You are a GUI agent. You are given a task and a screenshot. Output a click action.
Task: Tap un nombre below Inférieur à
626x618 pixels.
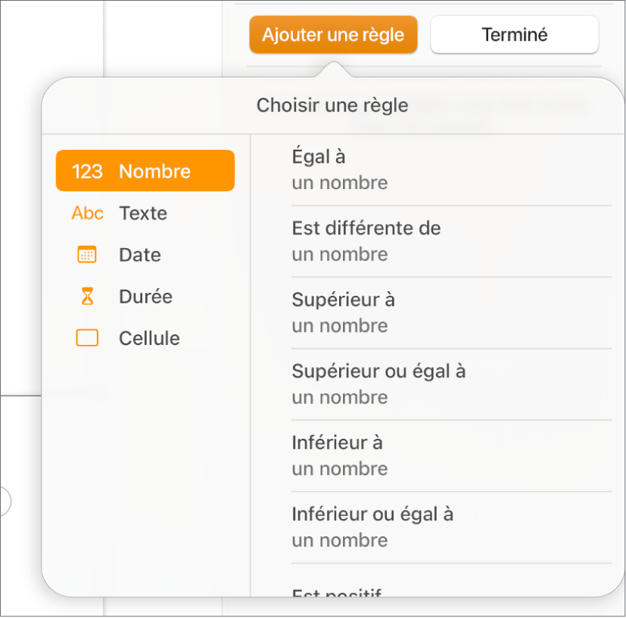[x=339, y=469]
